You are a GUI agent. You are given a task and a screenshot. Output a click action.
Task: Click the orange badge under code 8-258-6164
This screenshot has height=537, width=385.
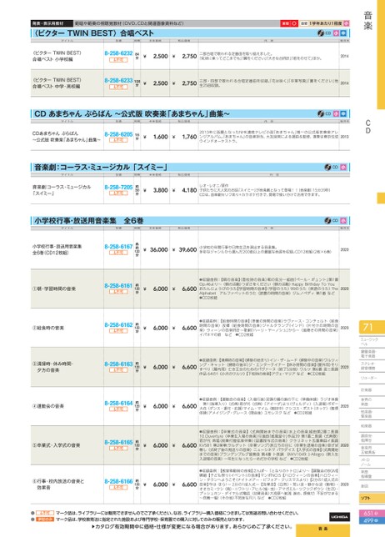(x=118, y=409)
